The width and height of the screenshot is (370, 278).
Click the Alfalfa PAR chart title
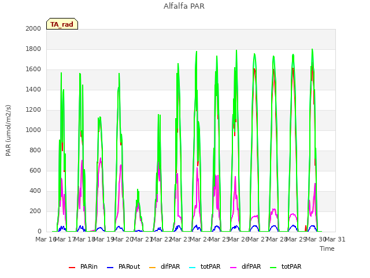point(184,6)
